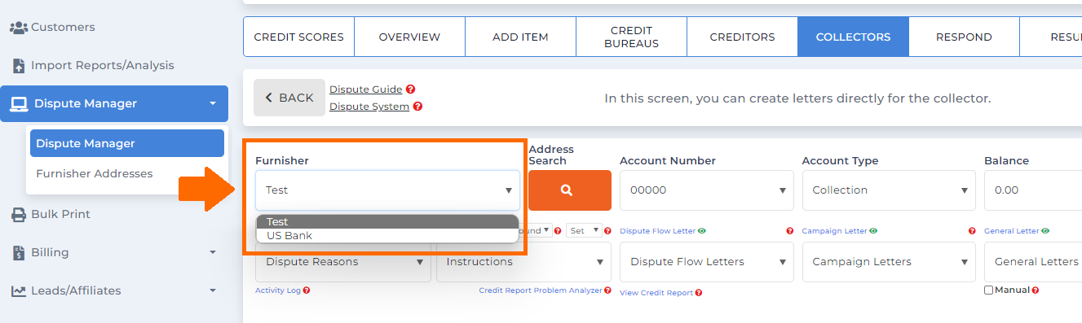Screen dimensions: 1082x323
Task: Switch to the Collectors tab
Action: click(853, 37)
